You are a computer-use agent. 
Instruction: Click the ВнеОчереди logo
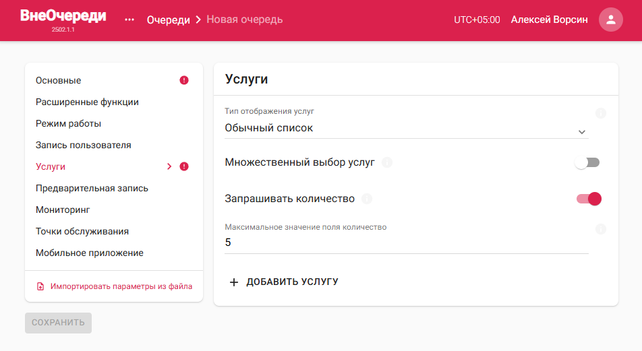pos(63,15)
